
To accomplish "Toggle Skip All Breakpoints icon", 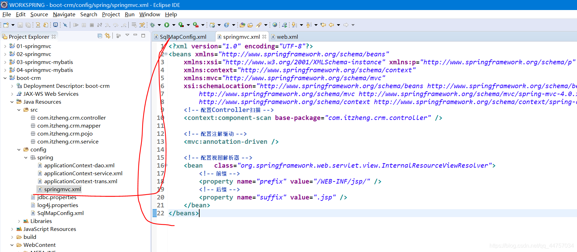I will click(65, 25).
